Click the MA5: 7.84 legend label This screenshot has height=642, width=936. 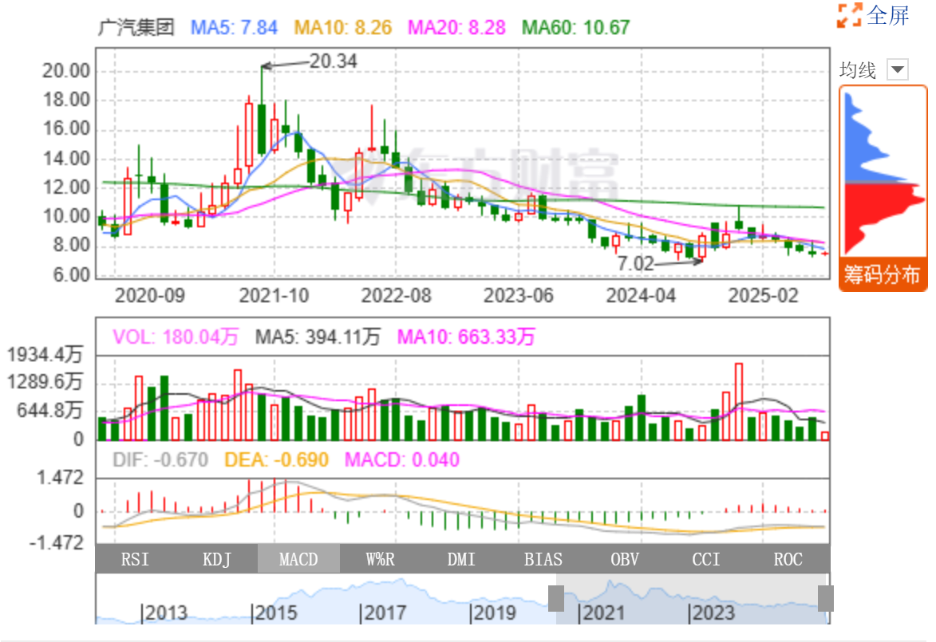pos(234,27)
